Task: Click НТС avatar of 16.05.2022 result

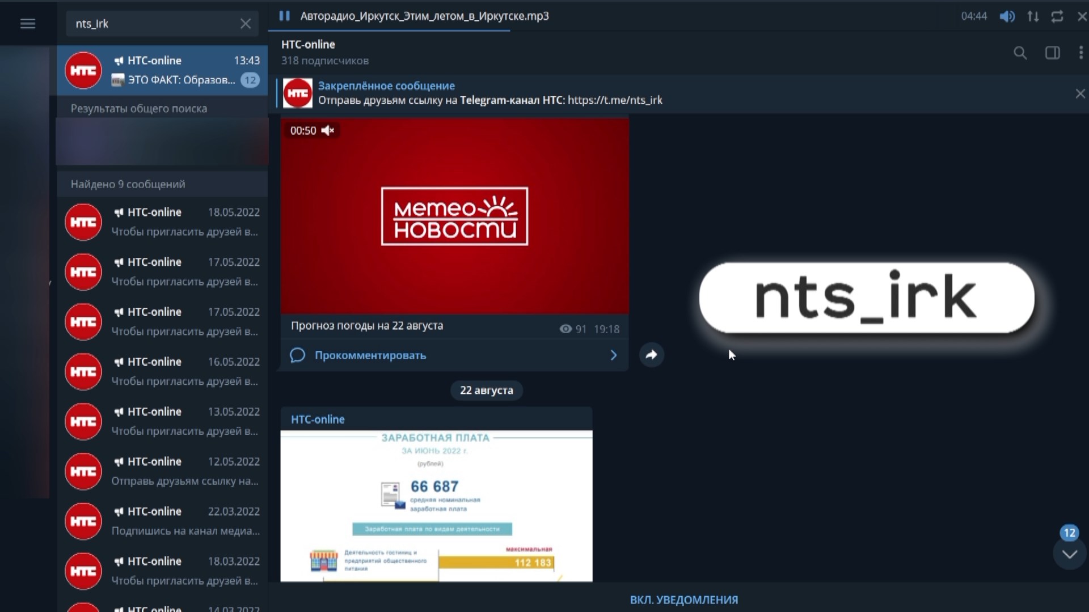Action: (83, 372)
